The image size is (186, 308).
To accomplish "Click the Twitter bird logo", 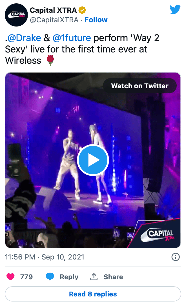I will [175, 9].
